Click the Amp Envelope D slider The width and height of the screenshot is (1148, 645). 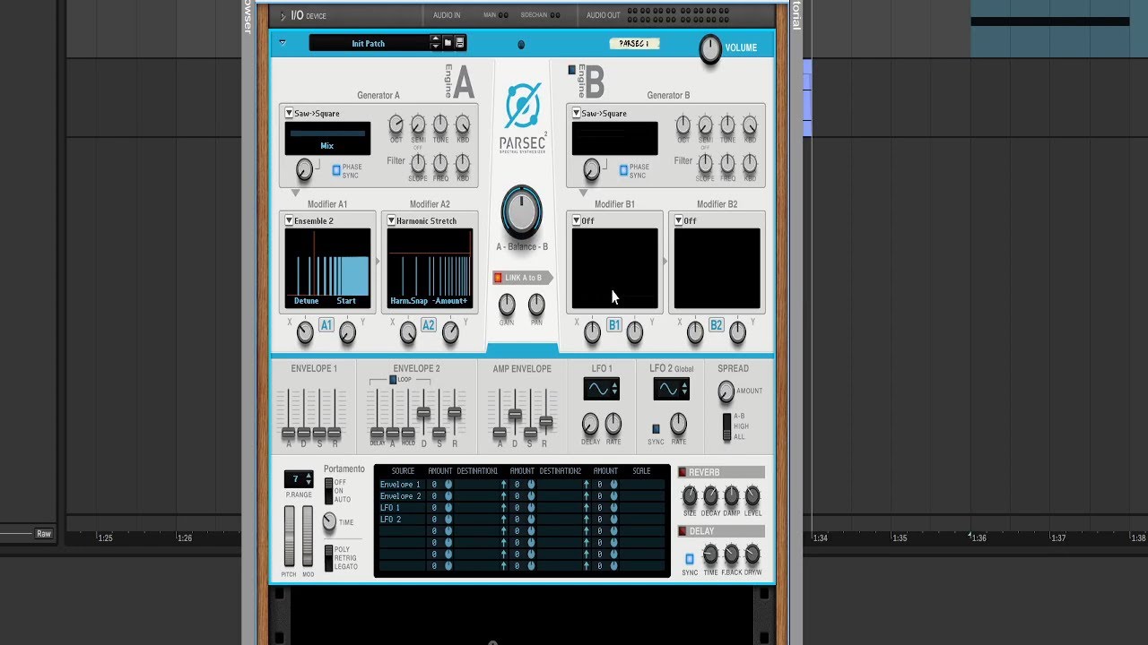(x=515, y=414)
